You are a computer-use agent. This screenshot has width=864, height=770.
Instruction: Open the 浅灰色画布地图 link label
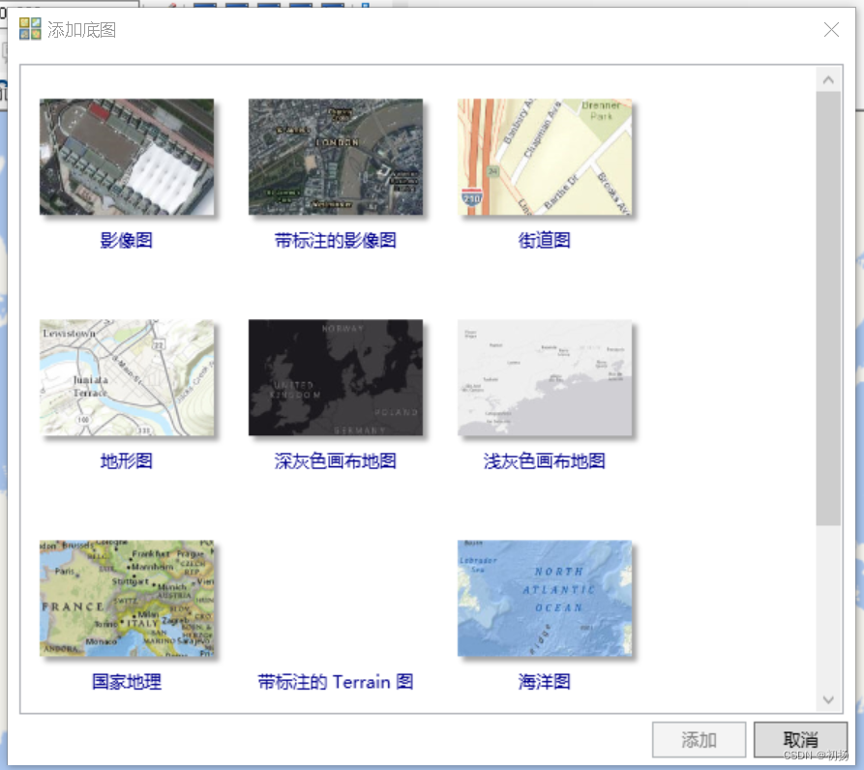tap(544, 461)
